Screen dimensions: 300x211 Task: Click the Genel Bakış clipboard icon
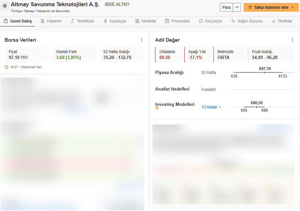coord(6,21)
